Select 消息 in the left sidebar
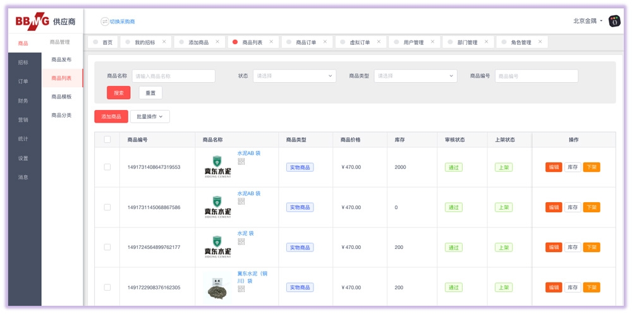This screenshot has height=314, width=632. click(x=23, y=177)
